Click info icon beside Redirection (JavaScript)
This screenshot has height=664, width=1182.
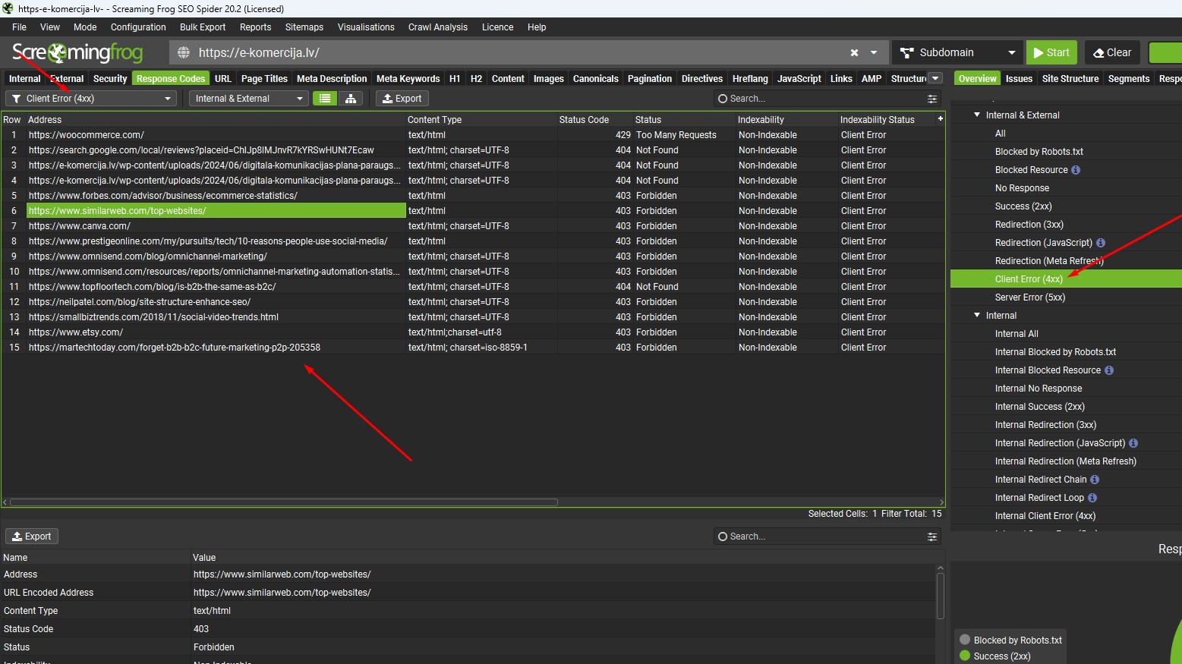(x=1101, y=243)
